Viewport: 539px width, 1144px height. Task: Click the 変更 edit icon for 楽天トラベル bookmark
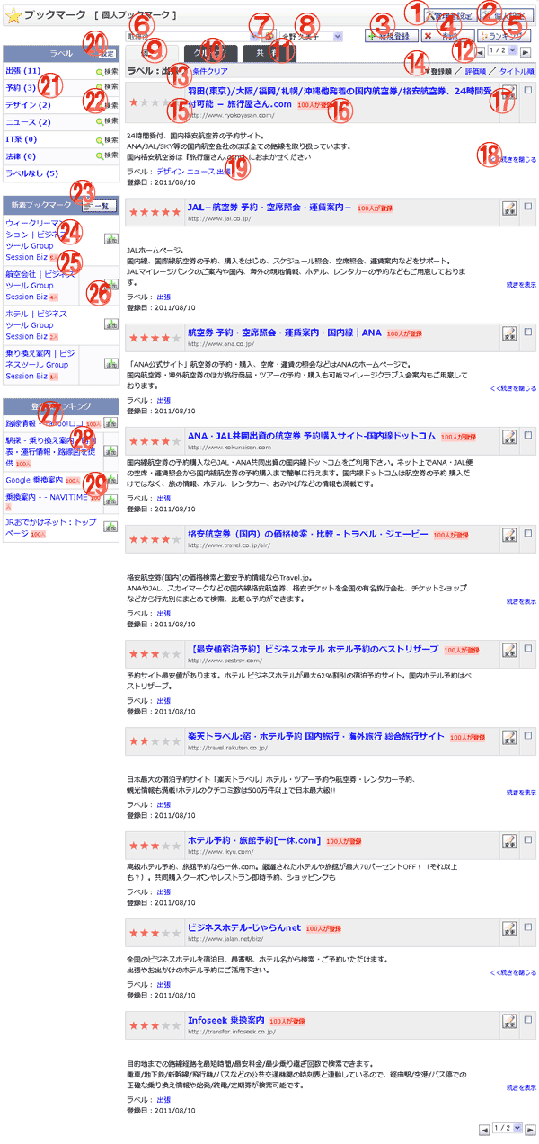coord(509,739)
